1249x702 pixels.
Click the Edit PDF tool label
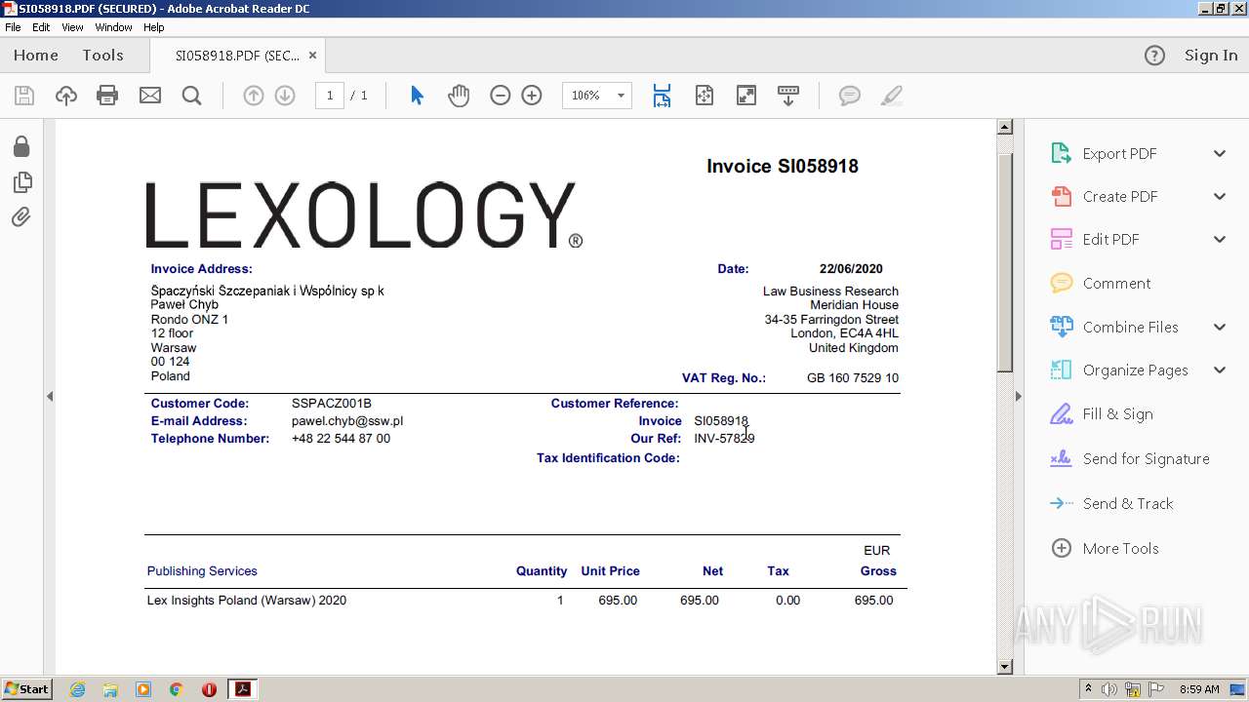coord(1110,240)
